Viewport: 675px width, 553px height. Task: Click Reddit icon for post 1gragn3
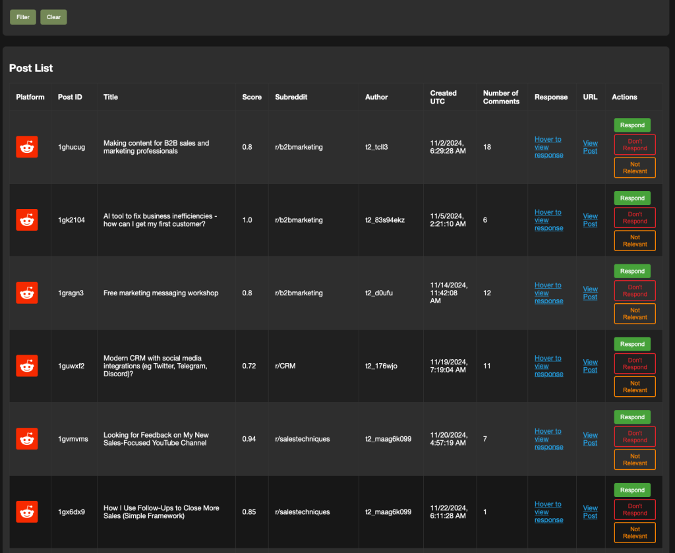27,293
